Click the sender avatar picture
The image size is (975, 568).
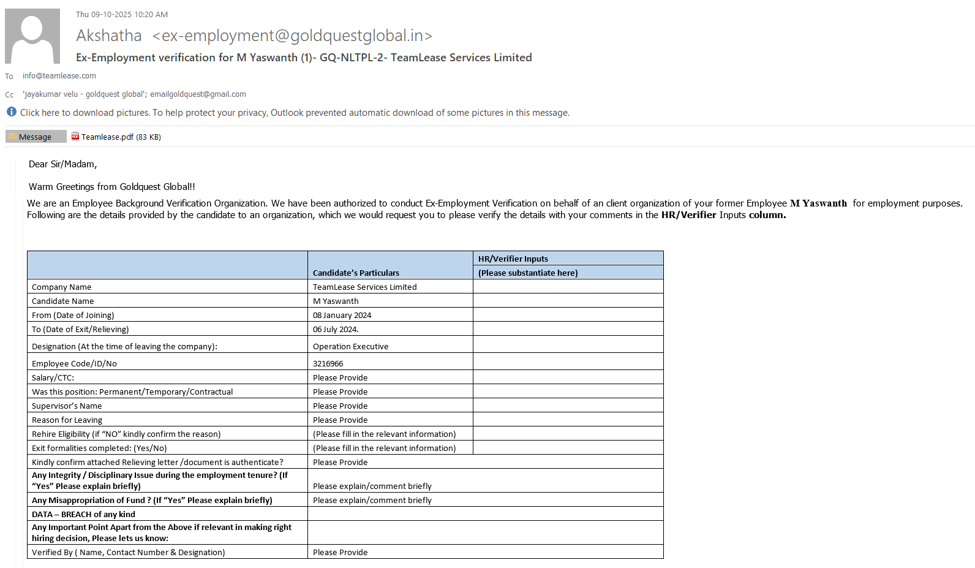click(32, 36)
